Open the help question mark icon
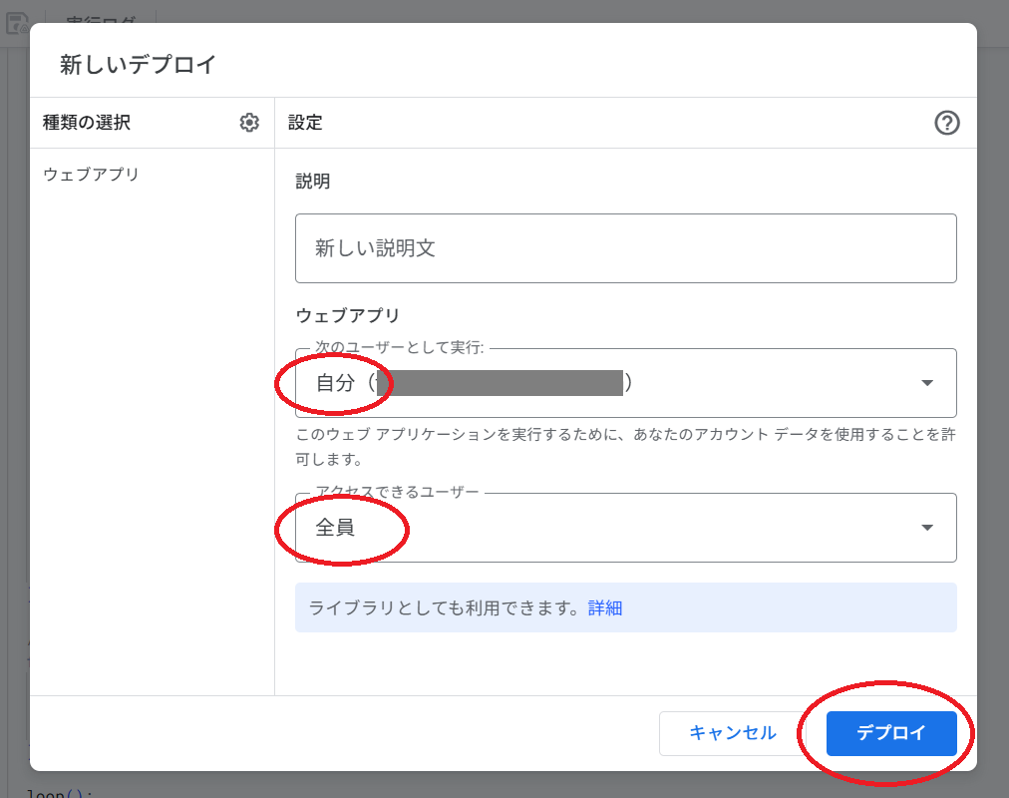The height and width of the screenshot is (798, 1009). coord(946,123)
